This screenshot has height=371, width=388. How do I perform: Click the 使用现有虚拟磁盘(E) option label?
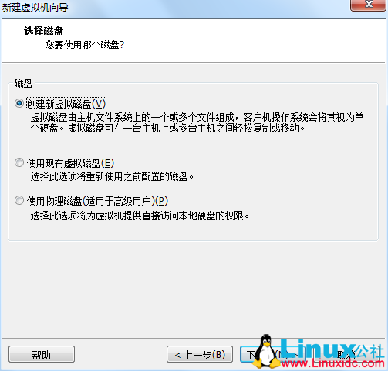click(70, 163)
